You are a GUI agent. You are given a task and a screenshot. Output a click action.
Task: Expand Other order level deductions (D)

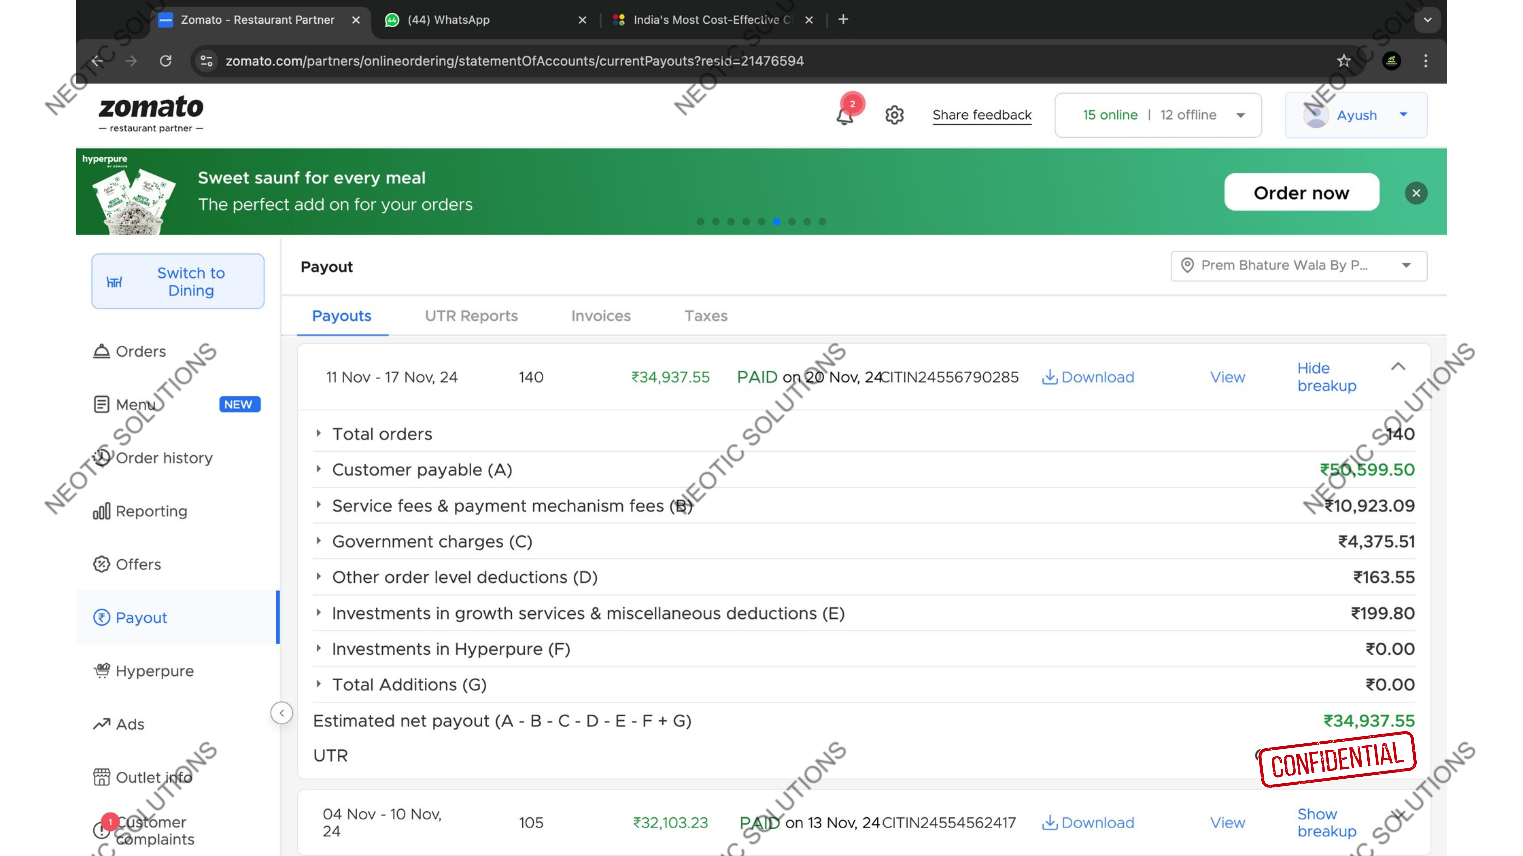pyautogui.click(x=319, y=576)
